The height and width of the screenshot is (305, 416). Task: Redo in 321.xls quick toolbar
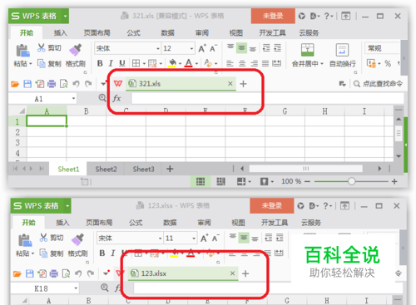click(x=88, y=84)
